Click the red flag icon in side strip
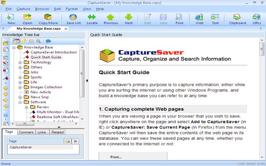This screenshot has width=266, height=166. click(5, 78)
